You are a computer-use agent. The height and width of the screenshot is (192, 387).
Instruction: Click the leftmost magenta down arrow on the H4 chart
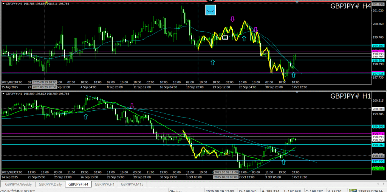click(x=232, y=19)
